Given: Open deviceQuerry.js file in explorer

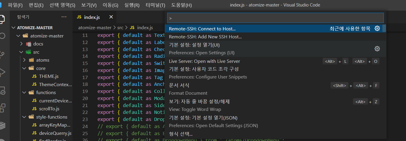Looking at the screenshot, I should 55,133.
